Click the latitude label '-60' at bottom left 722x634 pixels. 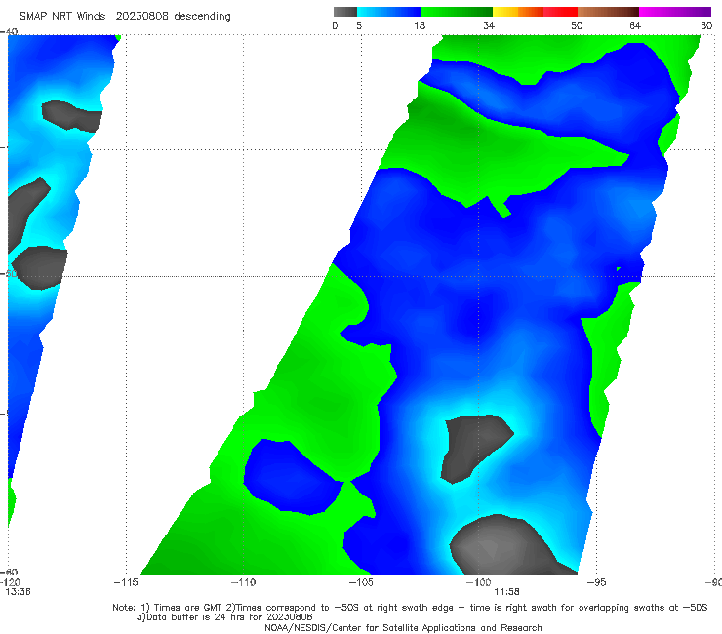tap(9, 573)
